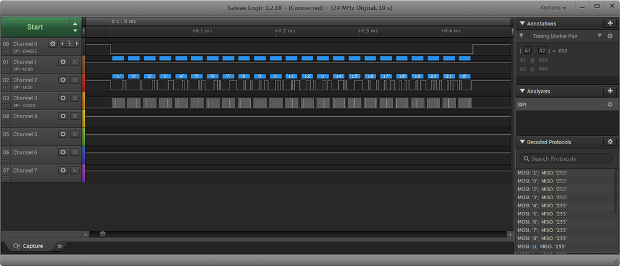The width and height of the screenshot is (620, 266).
Task: Select the A2 timing marker
Action: [x=542, y=51]
